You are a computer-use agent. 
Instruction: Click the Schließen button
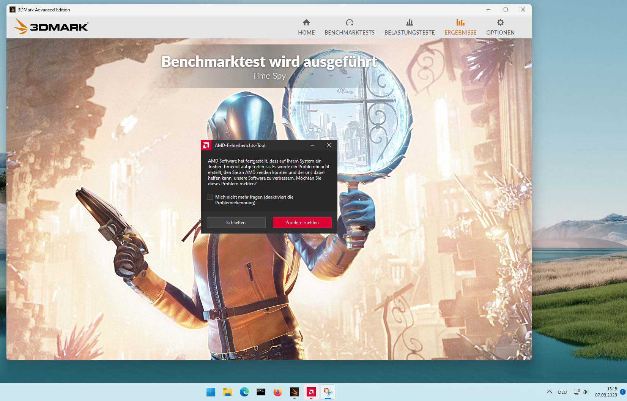pyautogui.click(x=236, y=223)
